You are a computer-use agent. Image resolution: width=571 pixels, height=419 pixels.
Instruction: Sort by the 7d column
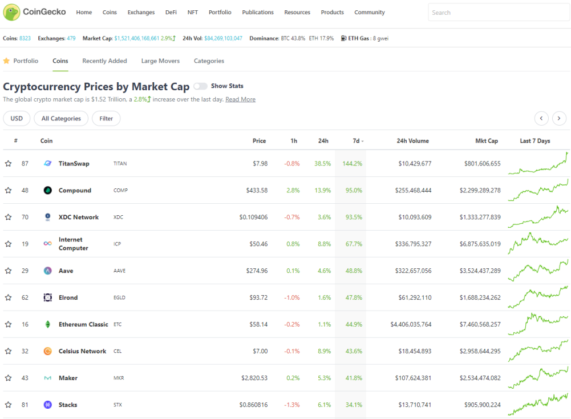[x=358, y=141]
